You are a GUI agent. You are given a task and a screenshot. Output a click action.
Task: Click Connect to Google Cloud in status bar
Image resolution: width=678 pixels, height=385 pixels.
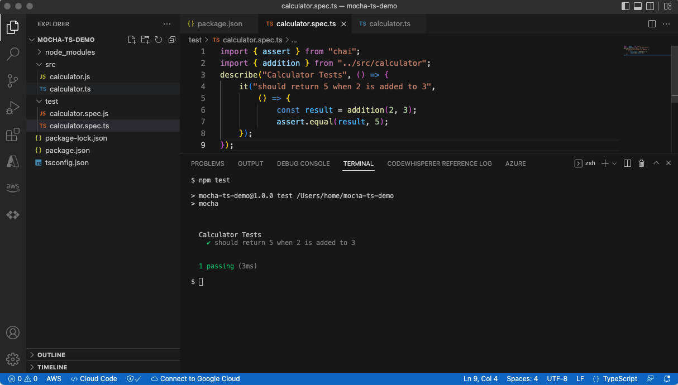(195, 378)
